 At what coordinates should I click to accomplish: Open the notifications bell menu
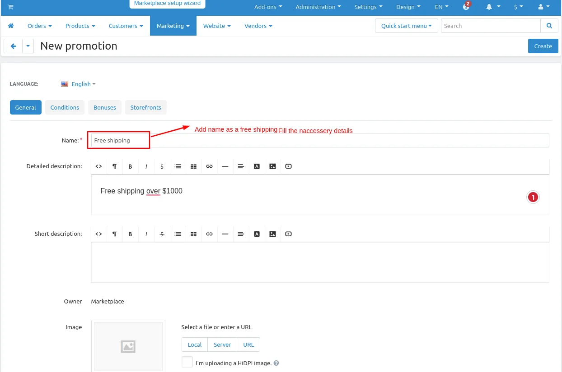coord(493,7)
